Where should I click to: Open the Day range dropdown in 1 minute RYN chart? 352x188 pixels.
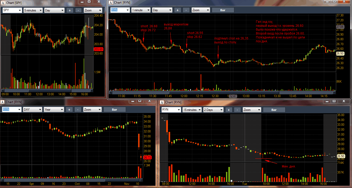click(162, 10)
